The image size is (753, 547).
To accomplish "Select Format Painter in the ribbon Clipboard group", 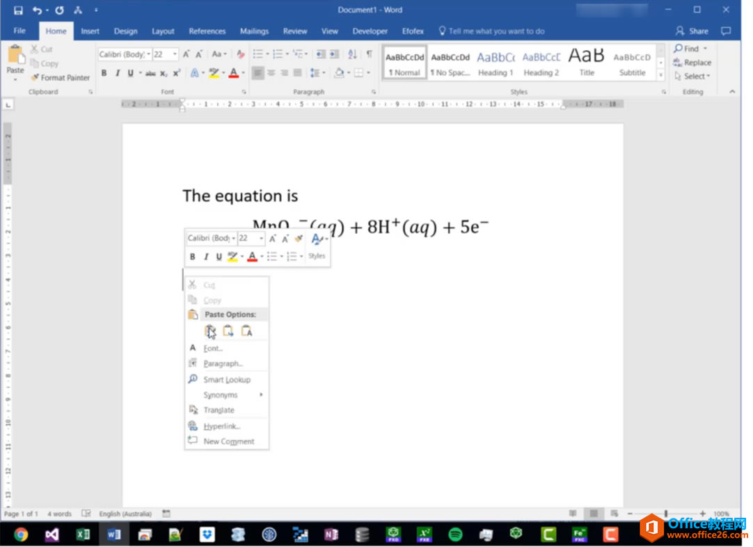I will pyautogui.click(x=61, y=78).
